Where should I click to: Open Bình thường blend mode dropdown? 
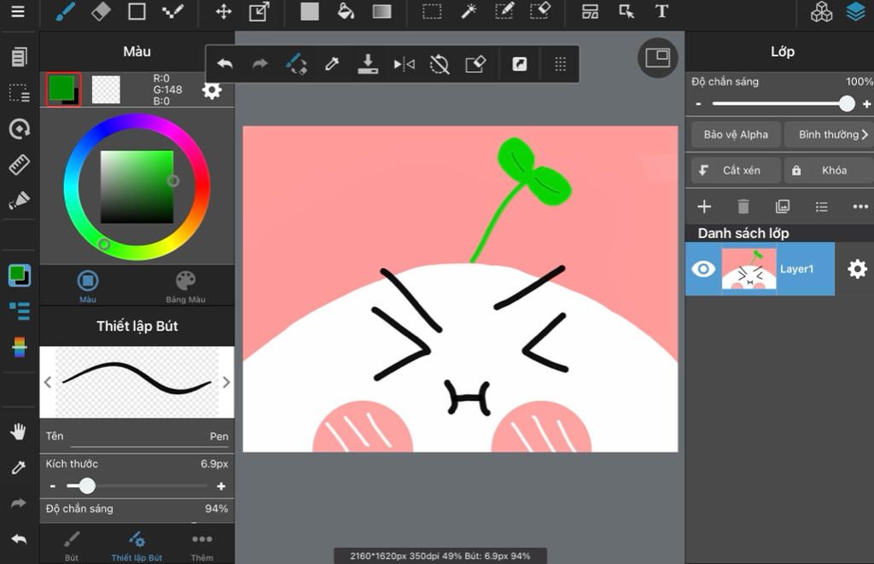tap(829, 135)
